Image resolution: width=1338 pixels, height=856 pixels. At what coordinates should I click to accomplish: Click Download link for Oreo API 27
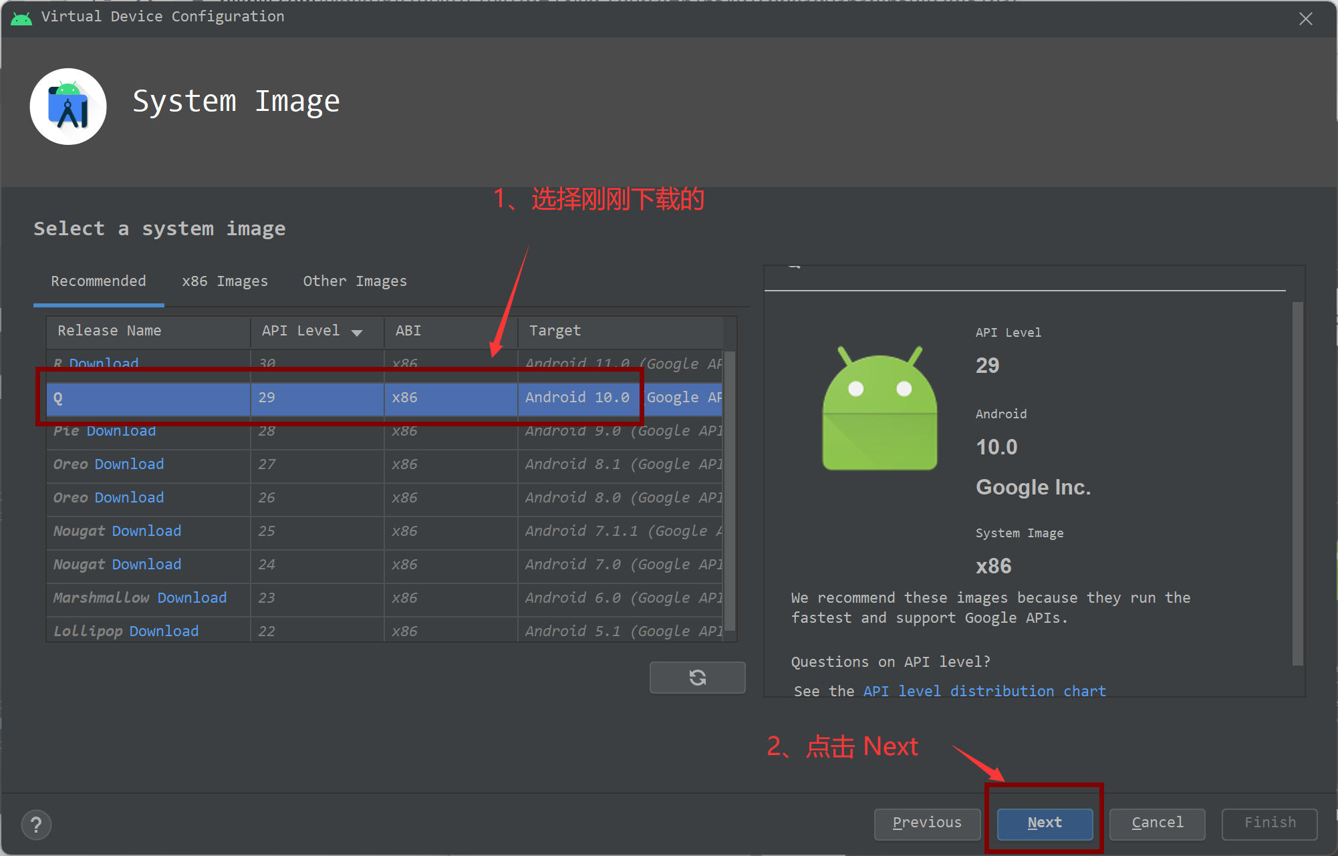(129, 464)
